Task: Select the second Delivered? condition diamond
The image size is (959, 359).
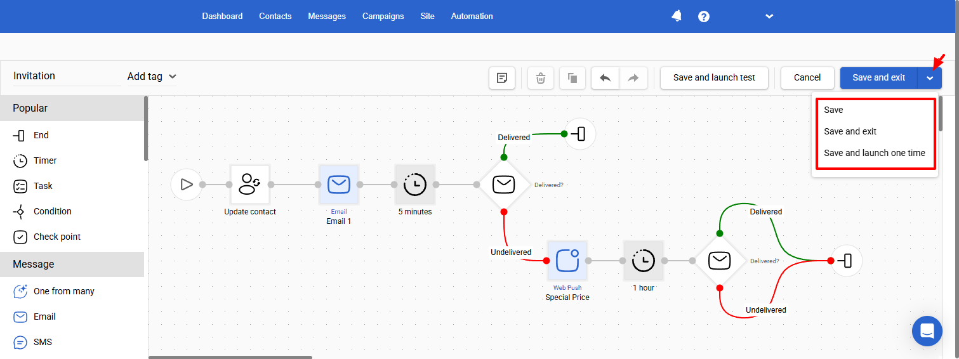Action: pos(720,261)
